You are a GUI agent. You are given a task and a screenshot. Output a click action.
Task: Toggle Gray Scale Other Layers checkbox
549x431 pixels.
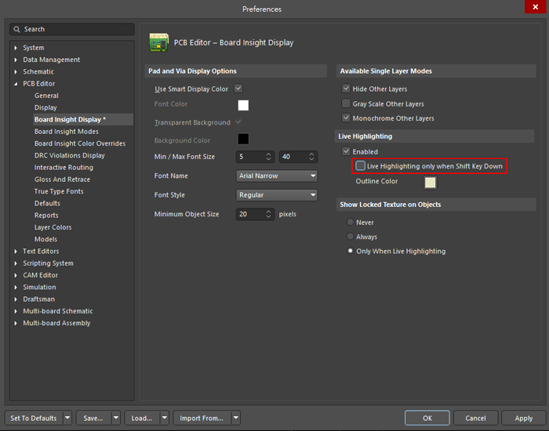[x=346, y=103]
